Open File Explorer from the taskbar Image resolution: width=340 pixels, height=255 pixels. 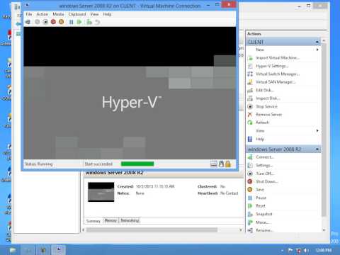(x=13, y=250)
